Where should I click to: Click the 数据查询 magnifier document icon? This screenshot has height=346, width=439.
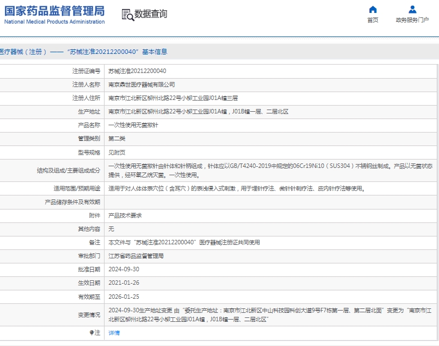pos(128,15)
